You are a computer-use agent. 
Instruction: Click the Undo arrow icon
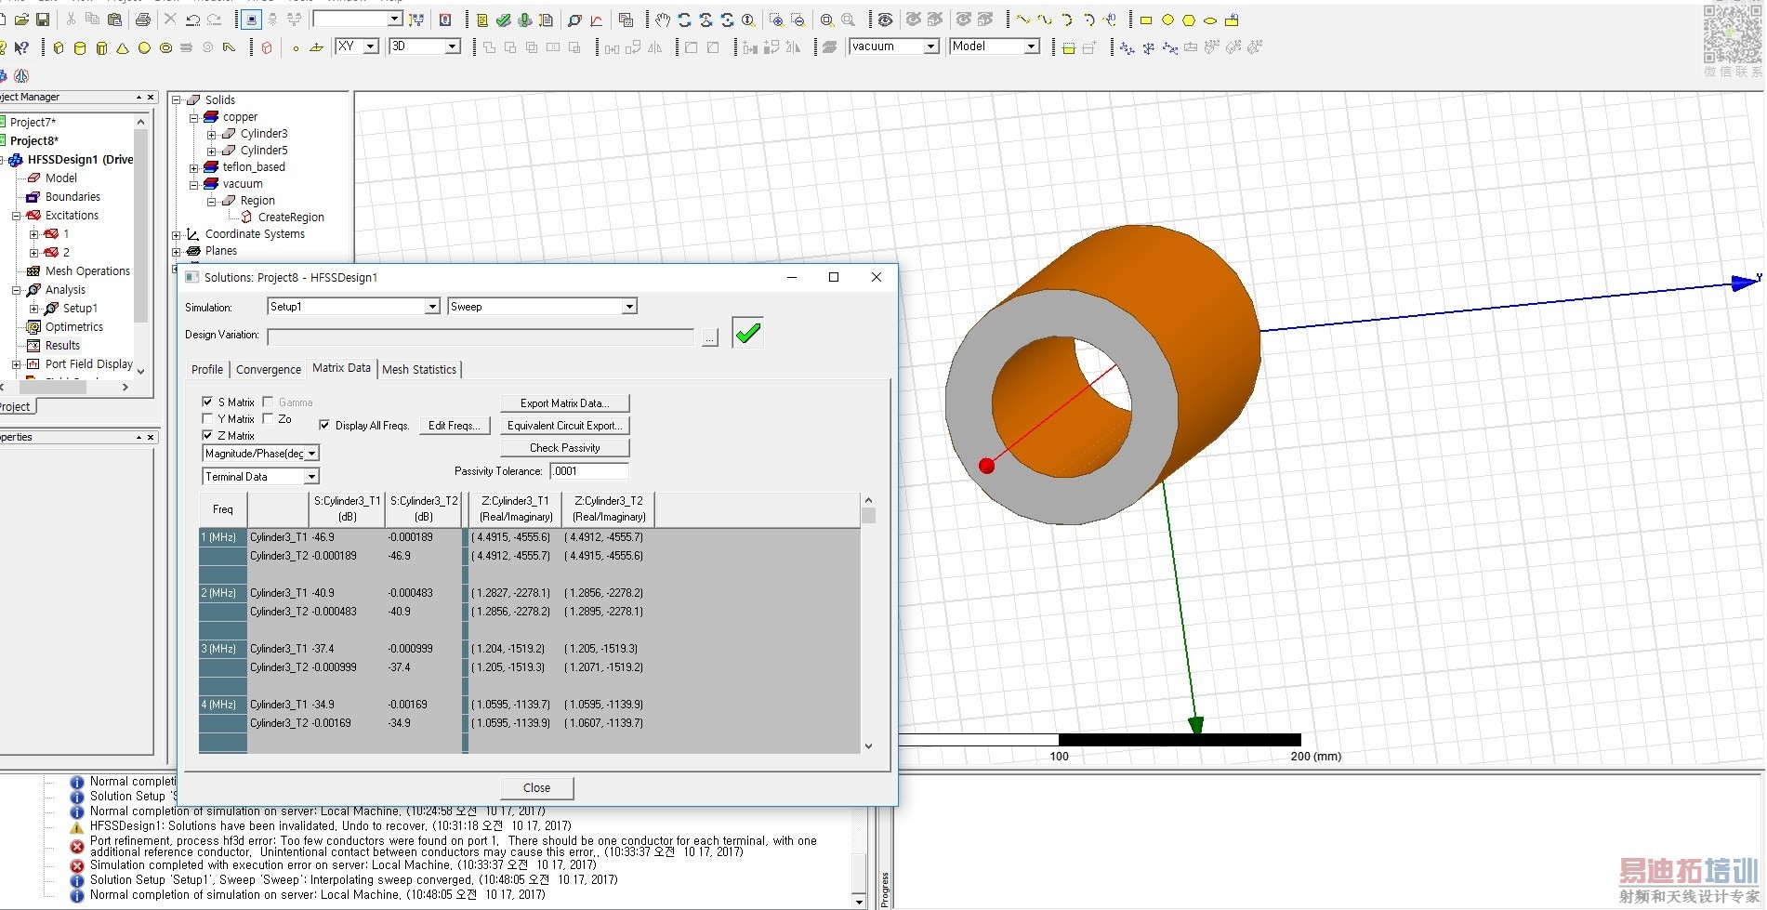[x=192, y=20]
